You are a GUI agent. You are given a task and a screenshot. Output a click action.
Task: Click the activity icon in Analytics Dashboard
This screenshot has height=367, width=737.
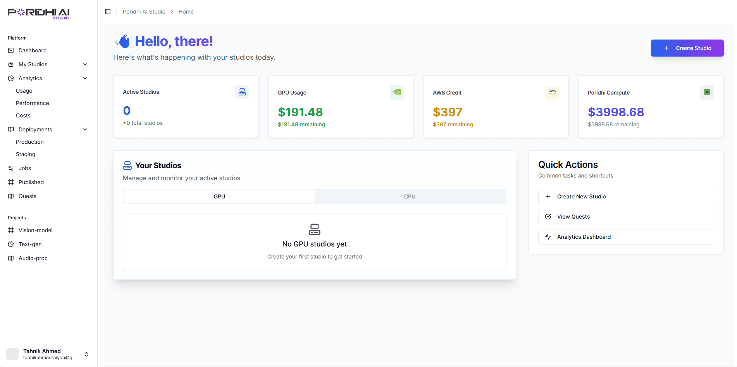click(548, 237)
